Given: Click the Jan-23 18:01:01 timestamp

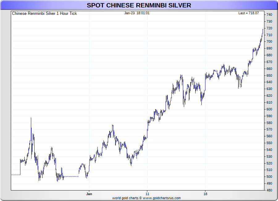Looking at the screenshot, I should click(x=137, y=13).
